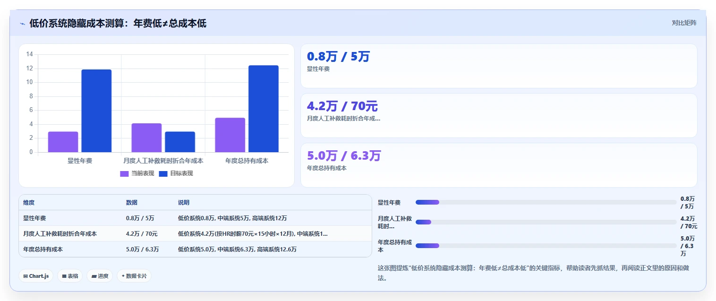The height and width of the screenshot is (301, 716).
Task: Click the chart title 低价系统隐藏成本测算
Action: 118,23
